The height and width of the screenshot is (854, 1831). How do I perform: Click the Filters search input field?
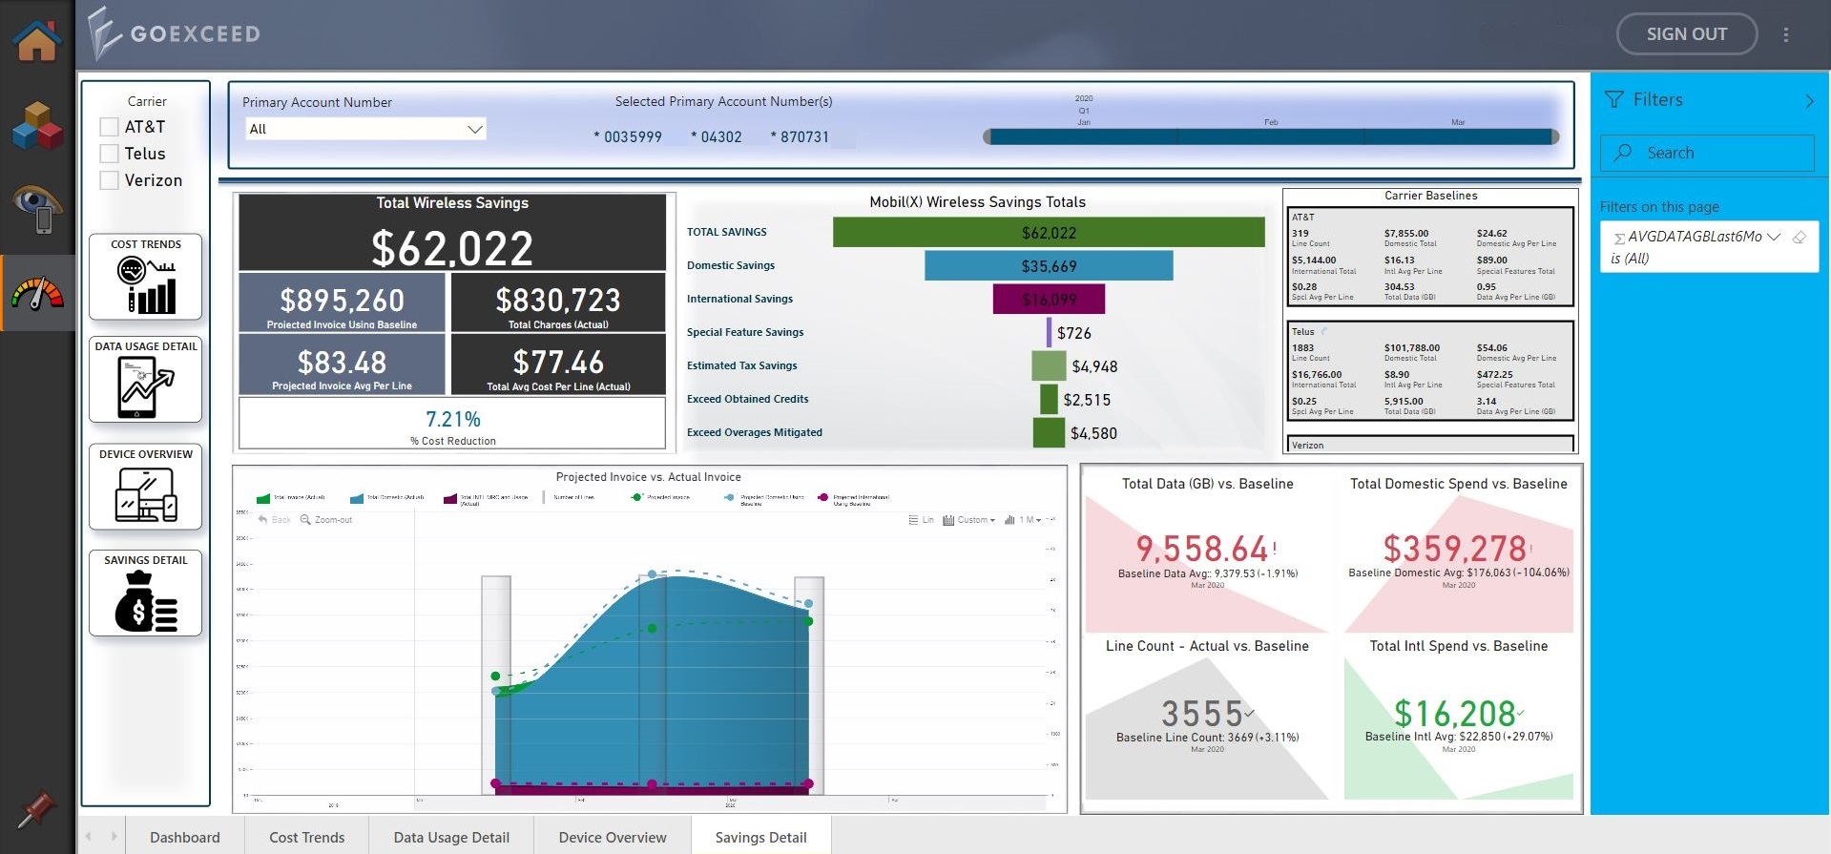(1707, 153)
